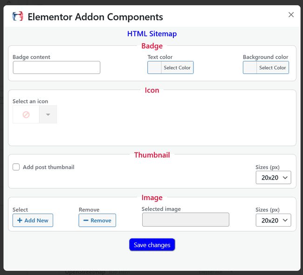Click the Thumbnail section title
This screenshot has height=275, width=303.
click(x=152, y=155)
